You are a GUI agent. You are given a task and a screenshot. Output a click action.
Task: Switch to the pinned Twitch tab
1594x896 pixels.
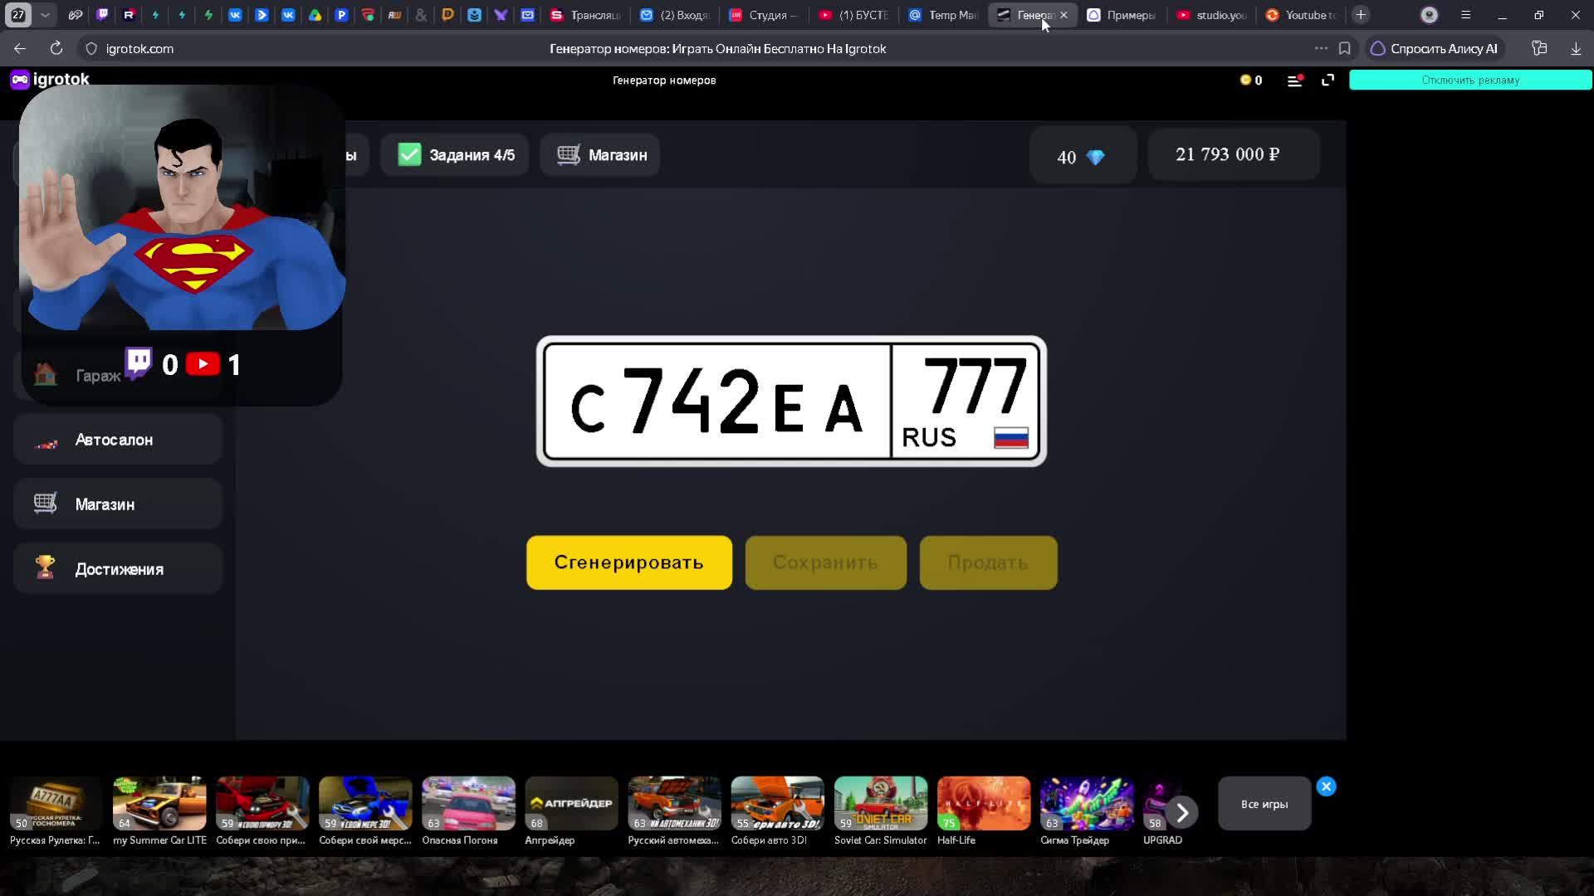point(102,15)
